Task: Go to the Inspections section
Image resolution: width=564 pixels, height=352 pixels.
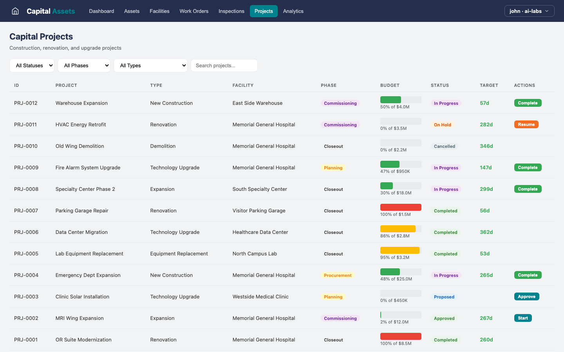Action: [x=231, y=11]
